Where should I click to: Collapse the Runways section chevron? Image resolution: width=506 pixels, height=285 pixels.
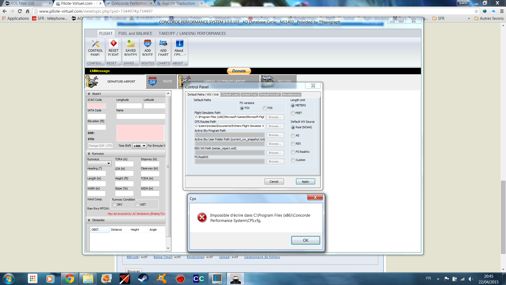pos(89,154)
